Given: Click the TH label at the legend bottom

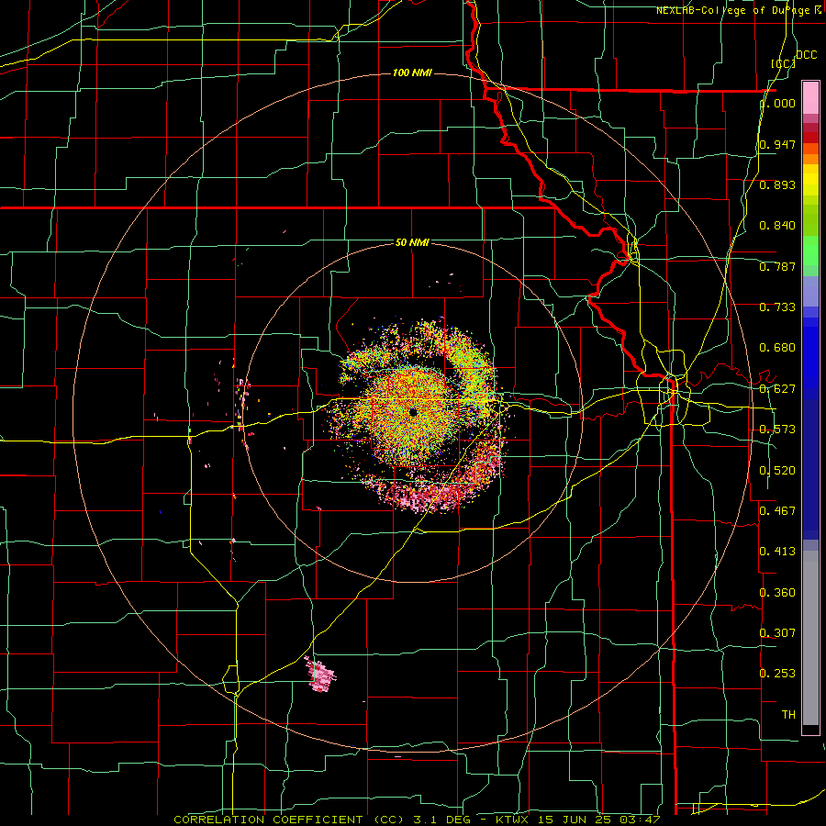Looking at the screenshot, I should click(x=788, y=715).
